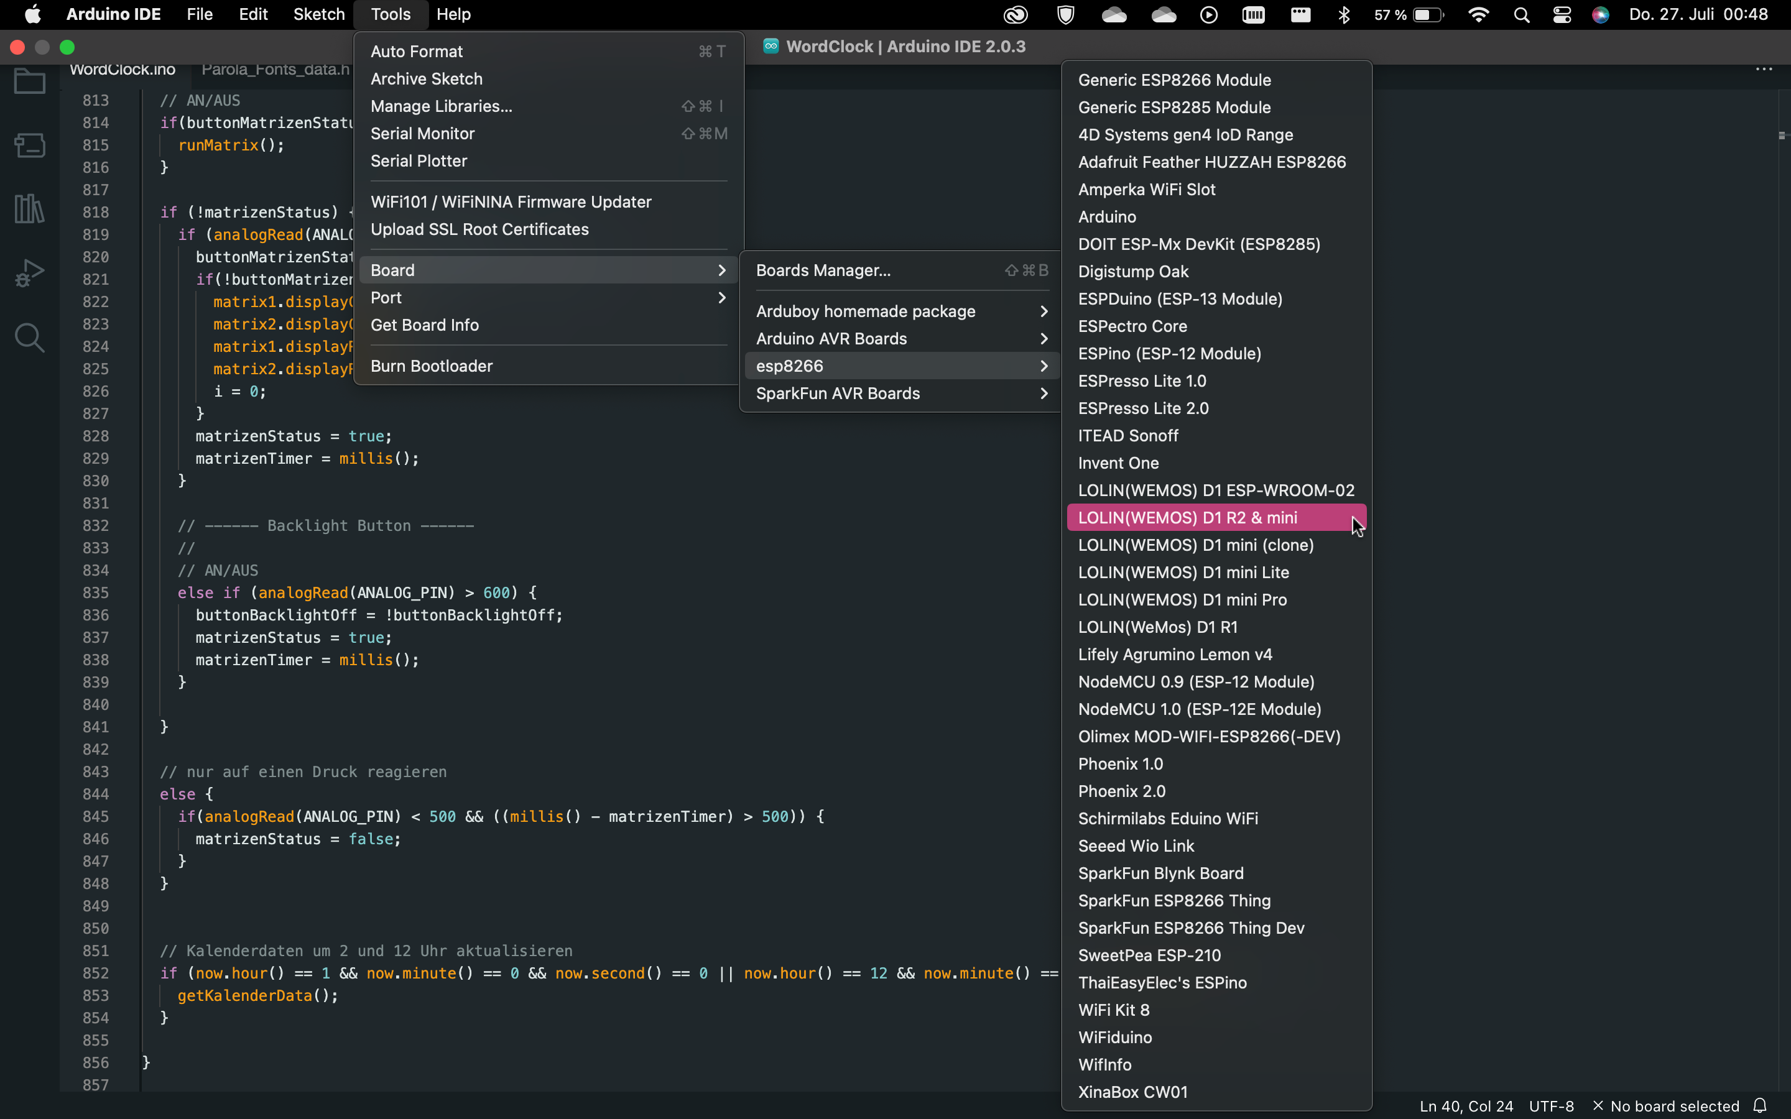
Task: Open Control Center icon
Action: pyautogui.click(x=1562, y=14)
